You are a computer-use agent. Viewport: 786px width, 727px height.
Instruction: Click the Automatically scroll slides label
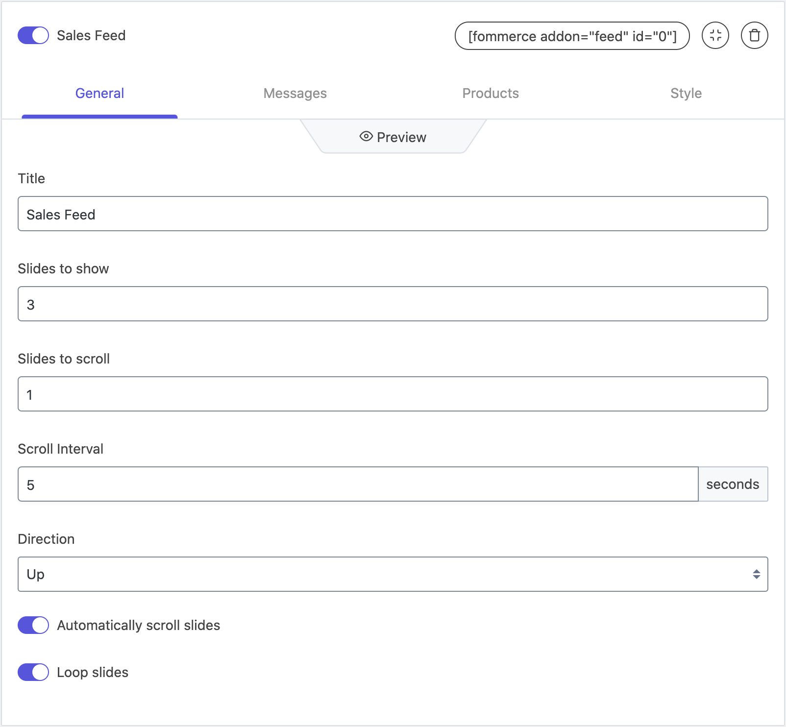(x=139, y=626)
